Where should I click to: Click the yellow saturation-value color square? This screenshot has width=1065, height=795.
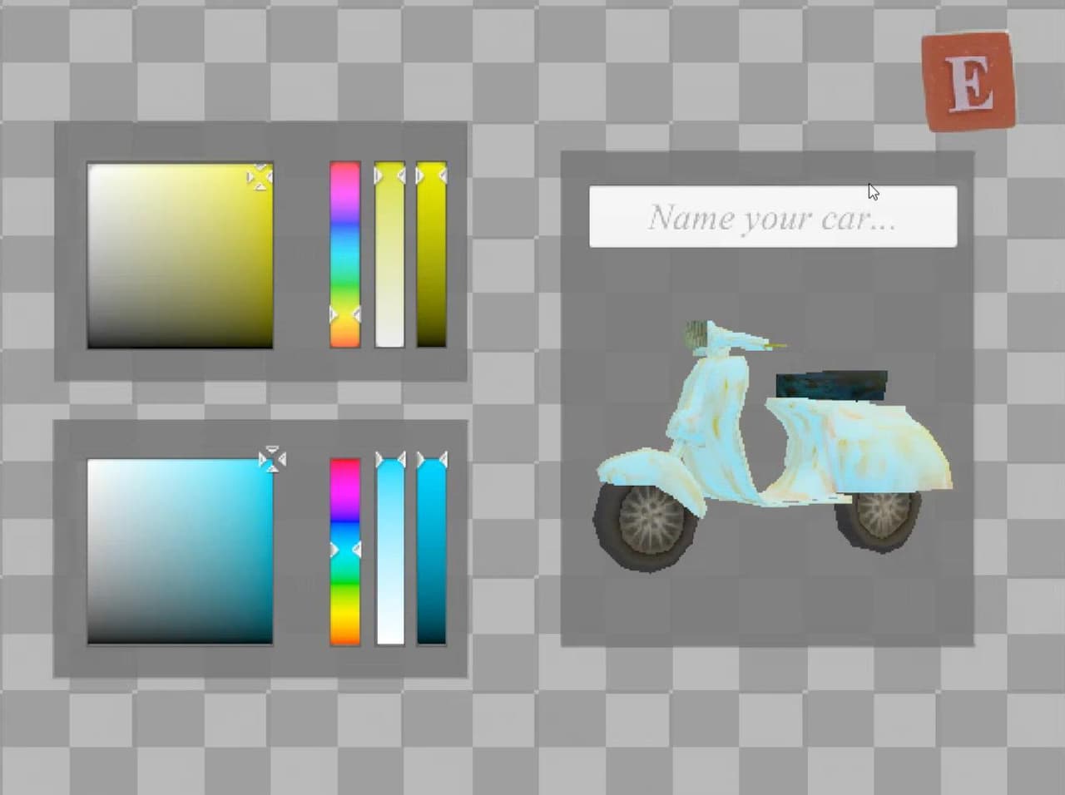pyautogui.click(x=180, y=255)
